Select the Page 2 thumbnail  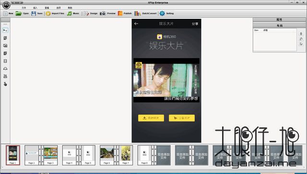[x=32, y=155]
